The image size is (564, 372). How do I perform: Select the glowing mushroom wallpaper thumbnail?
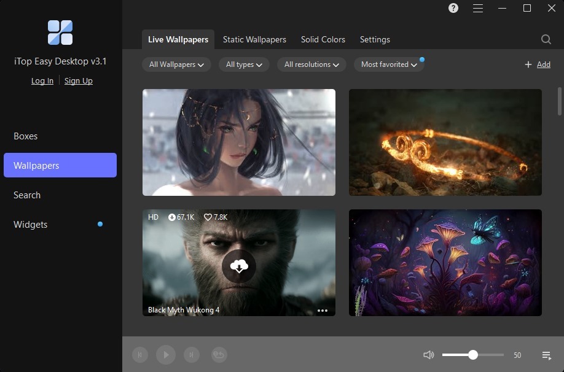[445, 263]
